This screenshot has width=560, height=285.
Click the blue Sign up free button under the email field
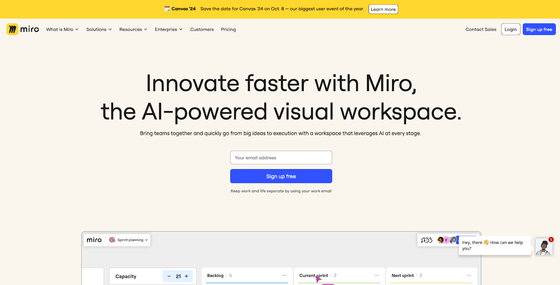[x=281, y=176]
